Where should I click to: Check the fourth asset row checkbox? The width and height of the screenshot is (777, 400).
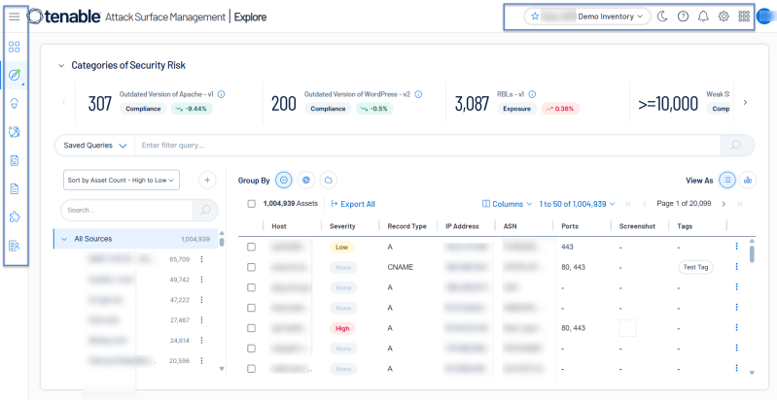click(251, 308)
